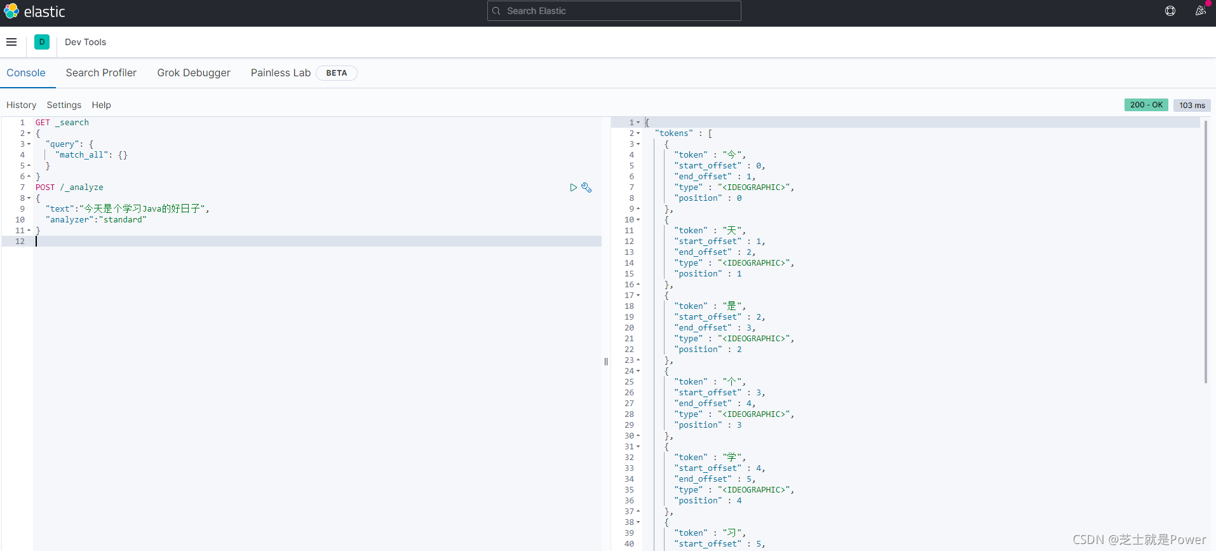Collapse response tokens array at line 2
1216x551 pixels.
(638, 133)
